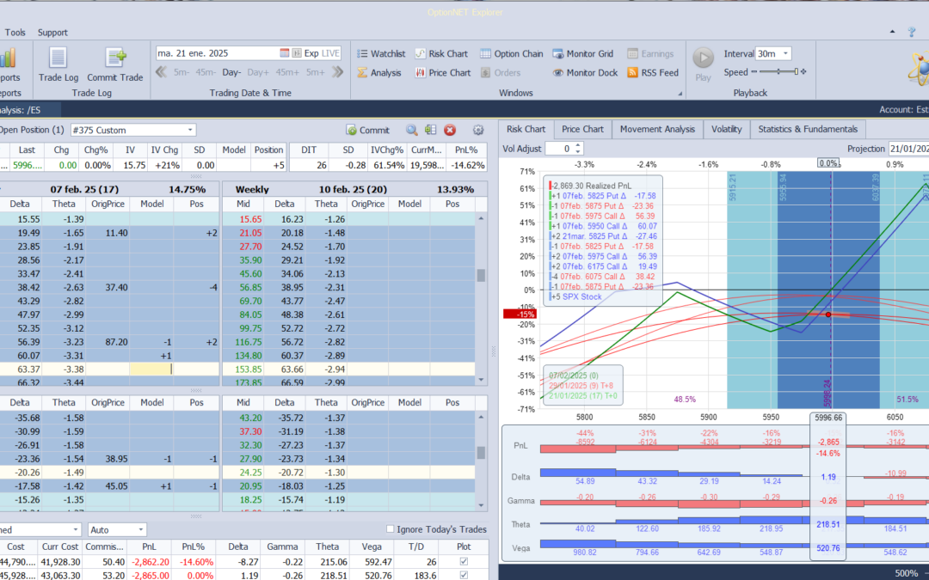929x580 pixels.
Task: Click the playback Speed slider track
Action: click(778, 72)
